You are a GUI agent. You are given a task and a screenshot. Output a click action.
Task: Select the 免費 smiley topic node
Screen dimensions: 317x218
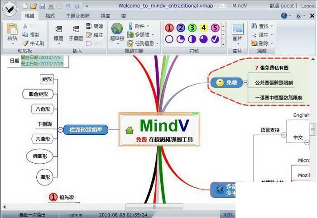pyautogui.click(x=226, y=83)
